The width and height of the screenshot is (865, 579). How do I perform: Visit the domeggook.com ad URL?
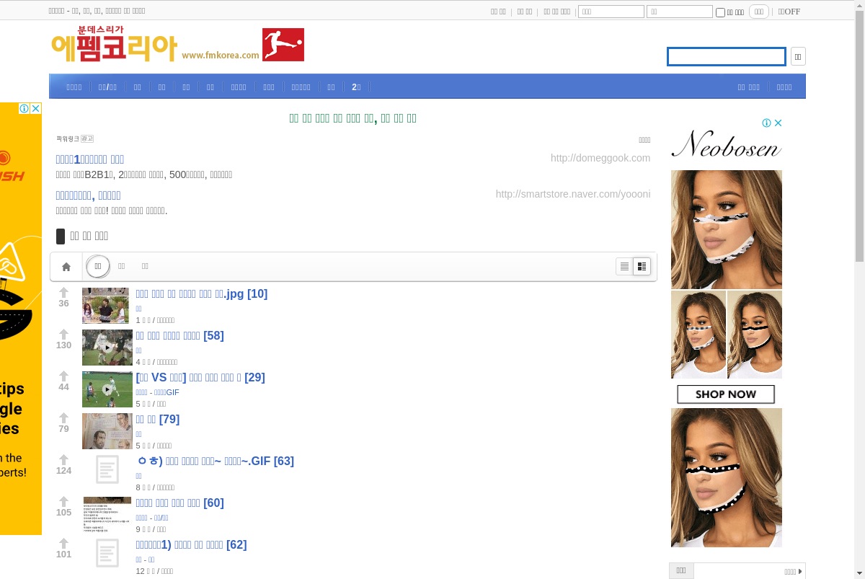(x=600, y=158)
